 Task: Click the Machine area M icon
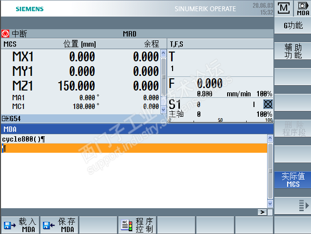click(284, 8)
